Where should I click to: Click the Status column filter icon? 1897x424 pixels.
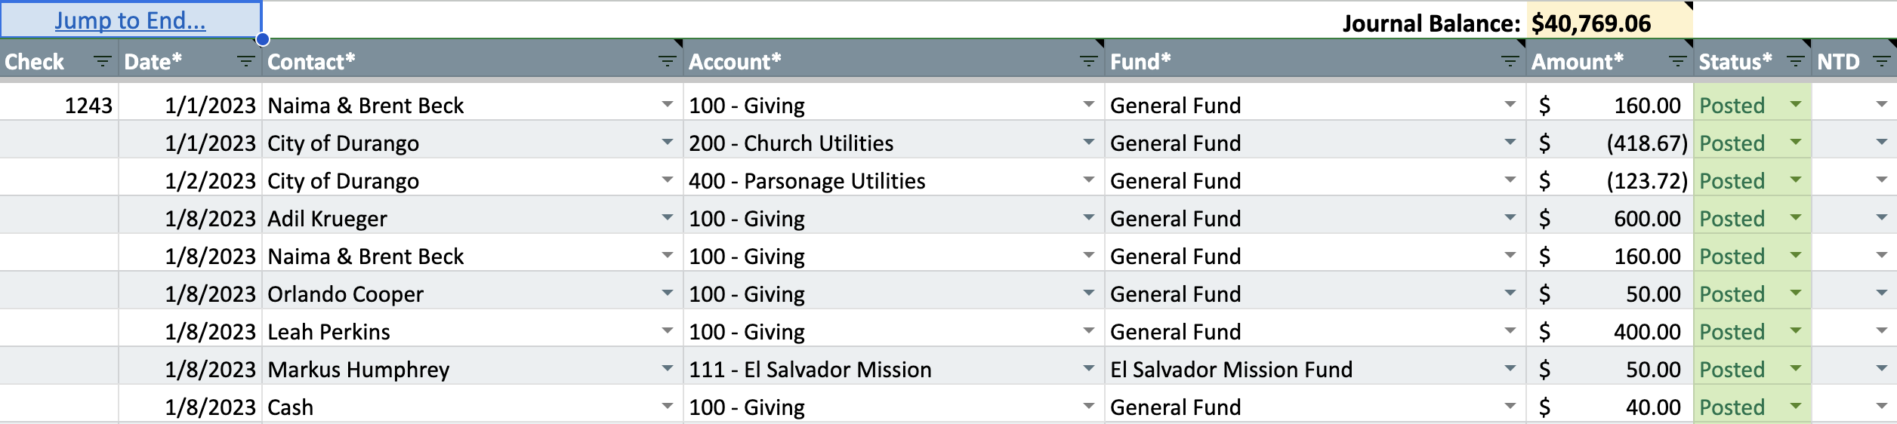pyautogui.click(x=1795, y=62)
